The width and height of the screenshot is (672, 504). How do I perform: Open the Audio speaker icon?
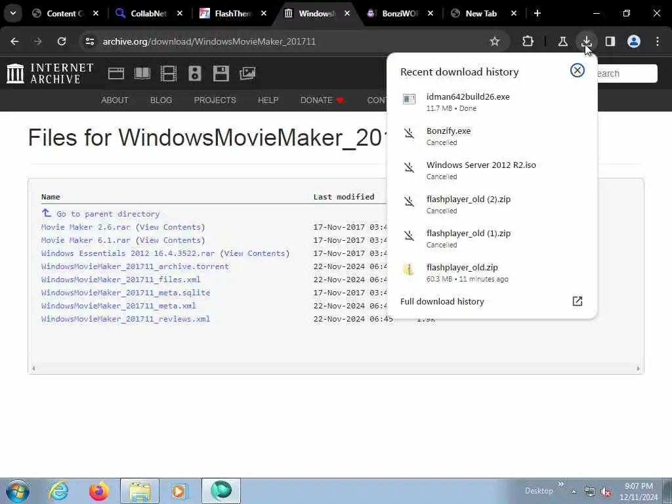(194, 73)
